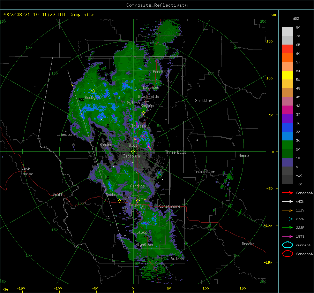
Task: Click the white 04DK arrow legend icon
Action: pos(287,202)
